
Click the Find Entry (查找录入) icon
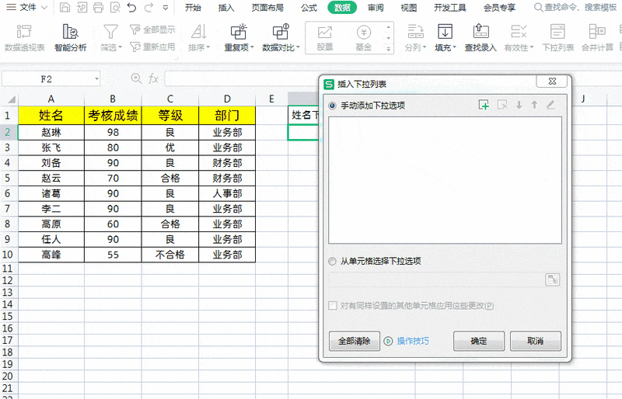(480, 33)
